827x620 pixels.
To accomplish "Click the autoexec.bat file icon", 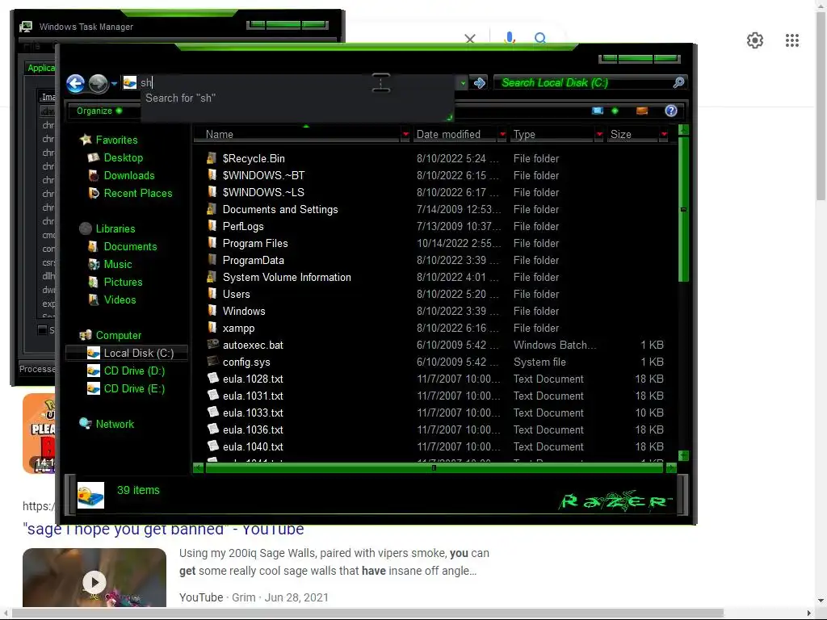I will pos(212,345).
